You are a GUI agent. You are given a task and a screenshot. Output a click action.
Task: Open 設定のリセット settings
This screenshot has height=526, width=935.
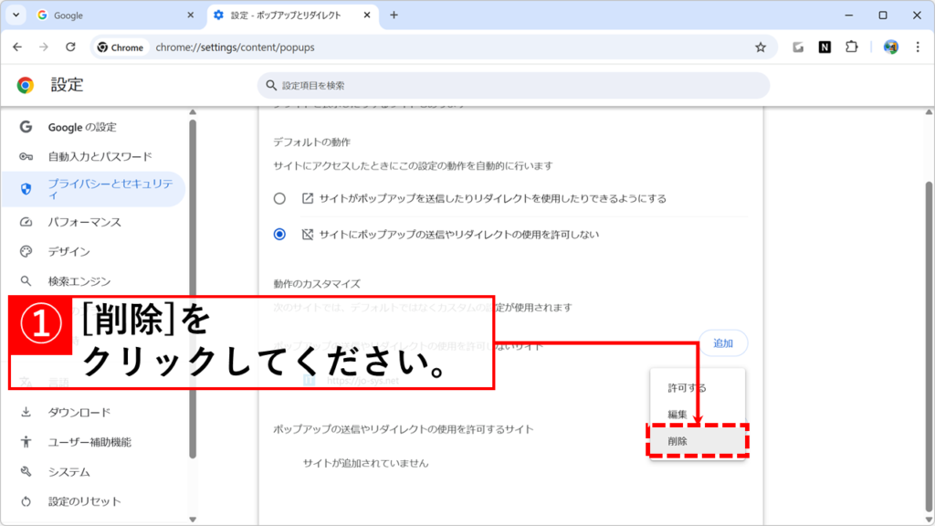pyautogui.click(x=84, y=501)
